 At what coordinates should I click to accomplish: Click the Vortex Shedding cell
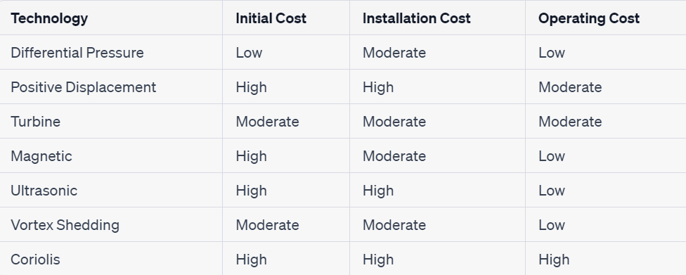tap(65, 225)
